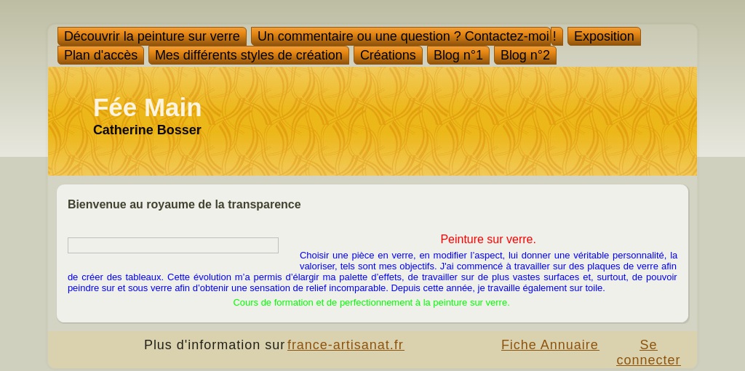Image resolution: width=745 pixels, height=371 pixels.
Task: Follow the france-artisanat.fr link
Action: tap(346, 345)
